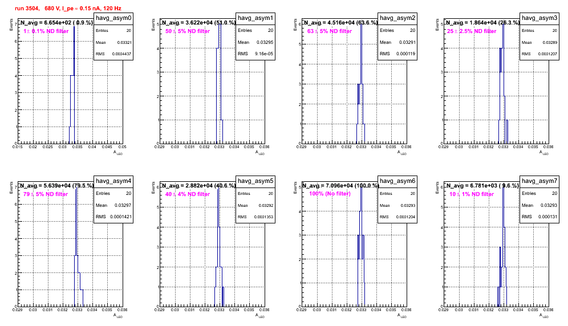568x326 pixels.
Task: Click the Events axis label of havg_asym5
Action: tap(153, 188)
